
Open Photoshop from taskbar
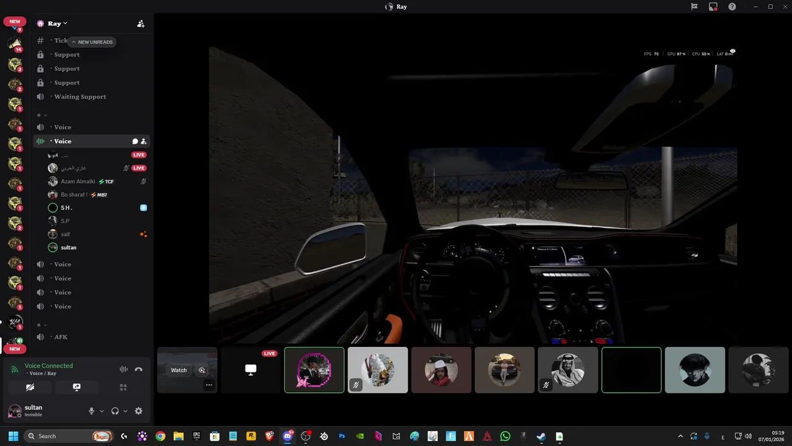342,436
